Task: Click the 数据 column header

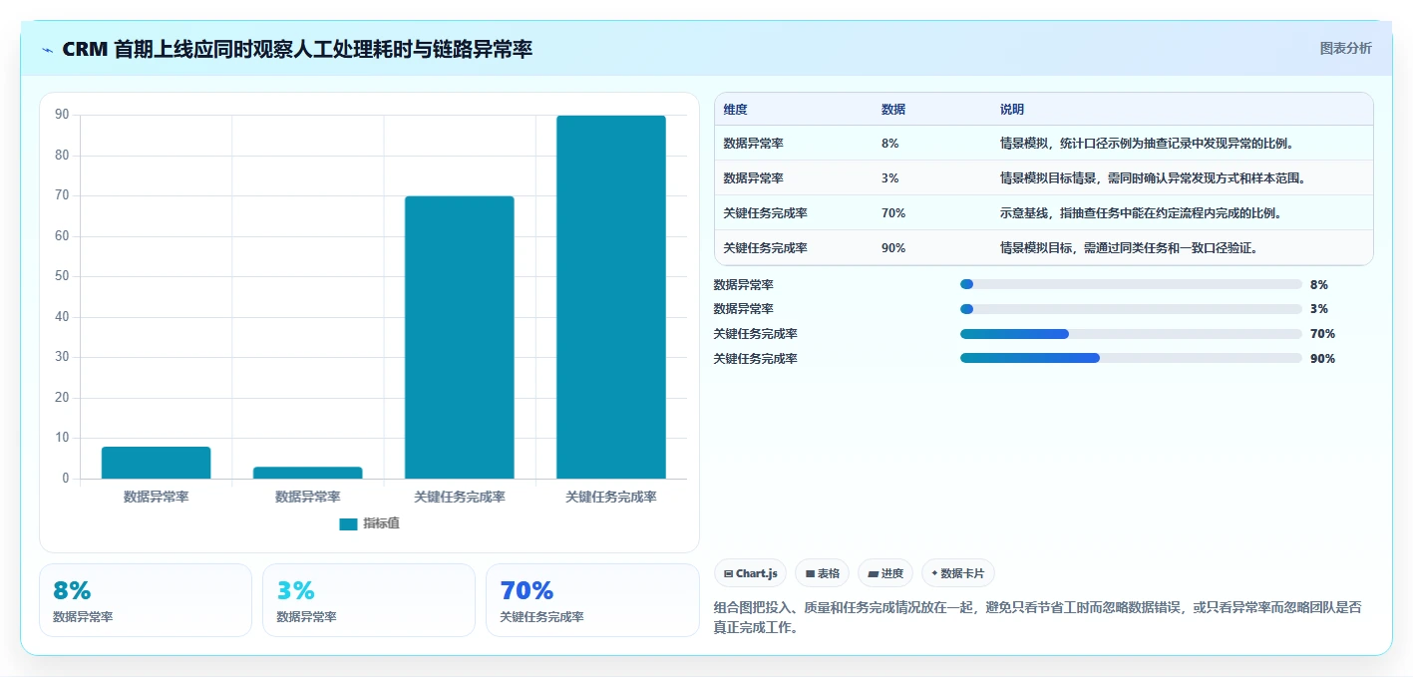Action: click(893, 110)
